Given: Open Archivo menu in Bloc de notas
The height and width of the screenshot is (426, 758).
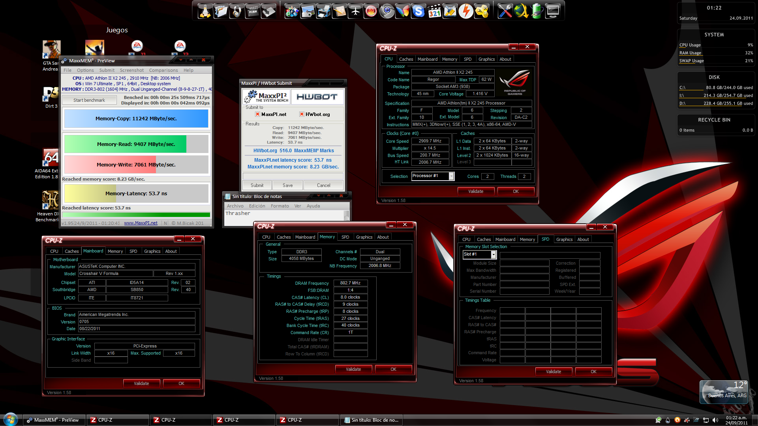Looking at the screenshot, I should tap(235, 206).
